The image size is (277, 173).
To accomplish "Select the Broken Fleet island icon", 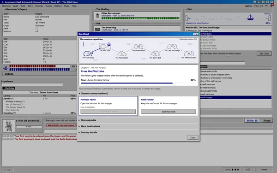I will click(x=138, y=47).
